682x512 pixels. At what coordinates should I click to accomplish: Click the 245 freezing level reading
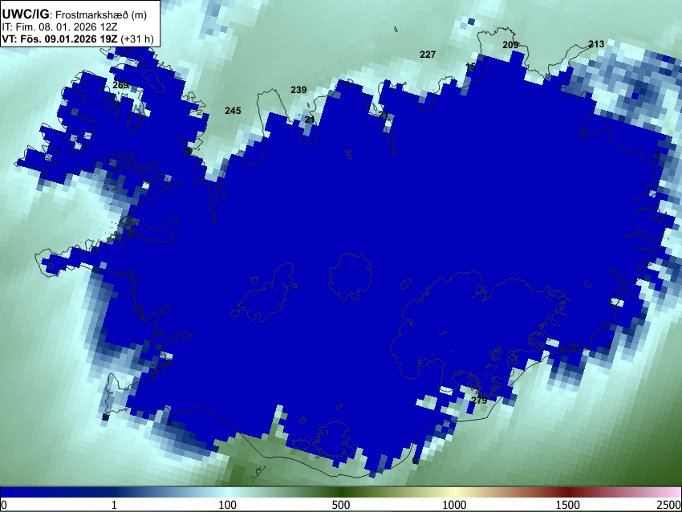[233, 111]
